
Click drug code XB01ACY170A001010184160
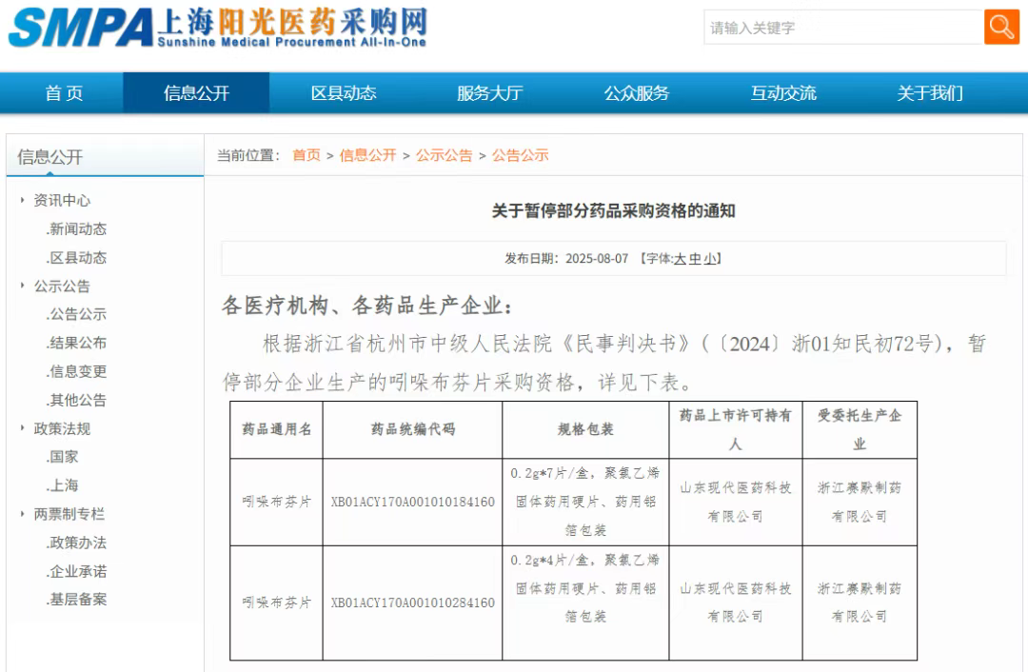pos(412,503)
